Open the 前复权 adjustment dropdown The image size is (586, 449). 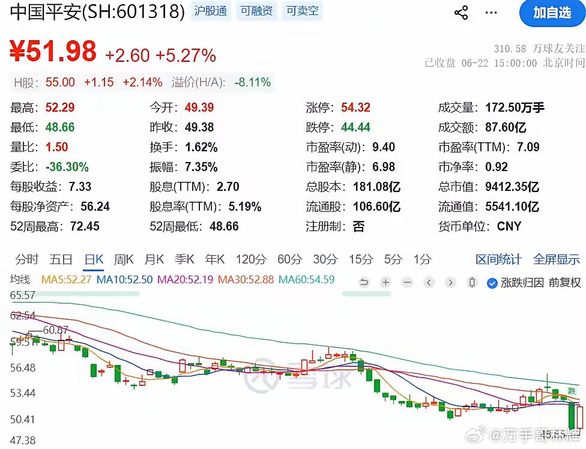click(x=564, y=283)
